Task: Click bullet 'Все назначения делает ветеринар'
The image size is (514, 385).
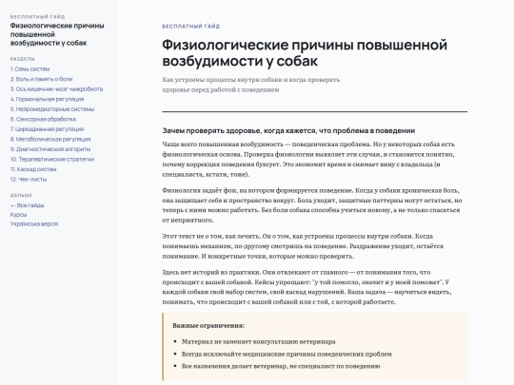Action: coord(281,366)
